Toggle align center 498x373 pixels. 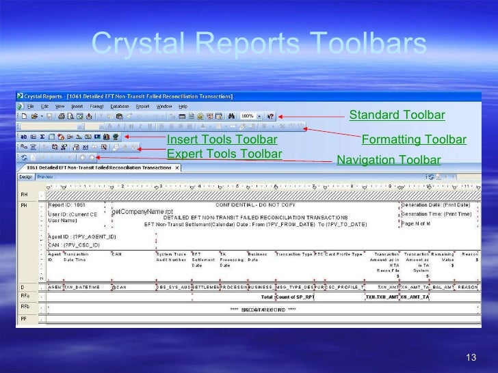tap(171, 126)
